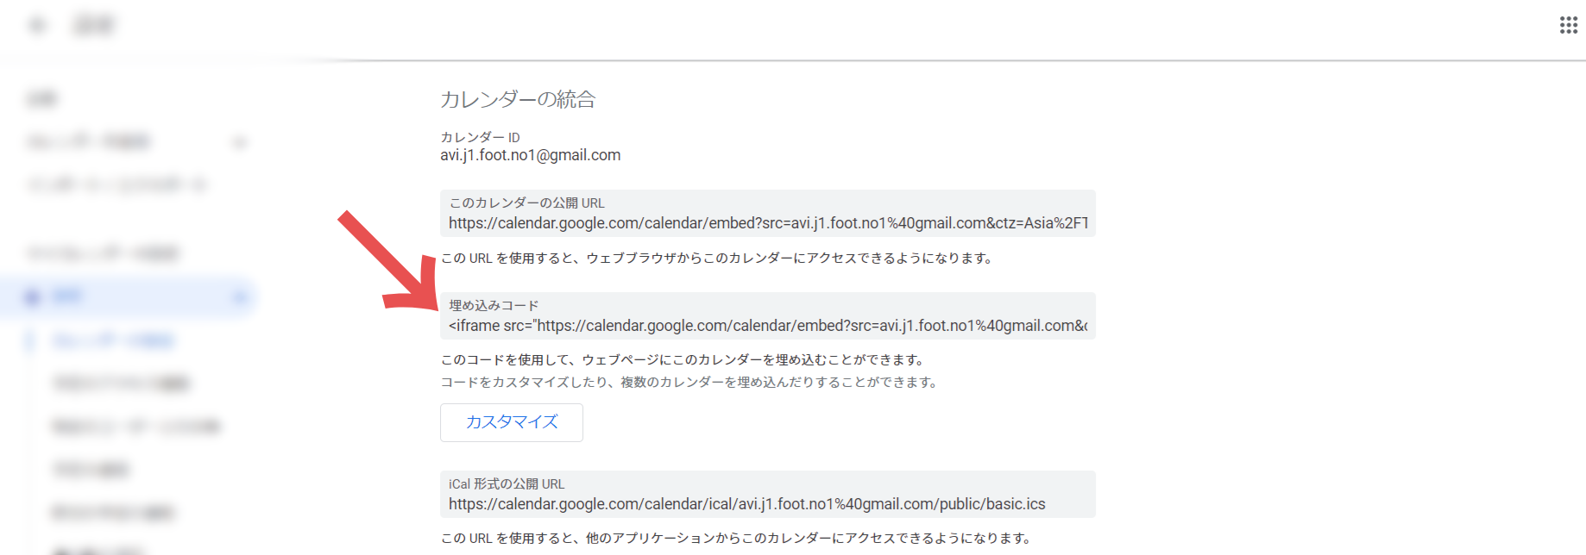1586x555 pixels.
Task: Select the iCal public URL field
Action: pos(768,495)
